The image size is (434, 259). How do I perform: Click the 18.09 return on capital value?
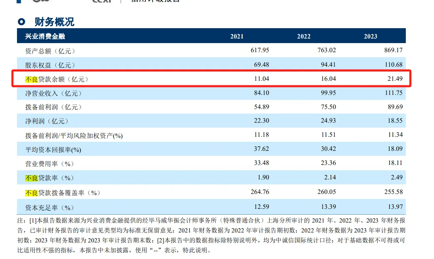tap(395, 149)
